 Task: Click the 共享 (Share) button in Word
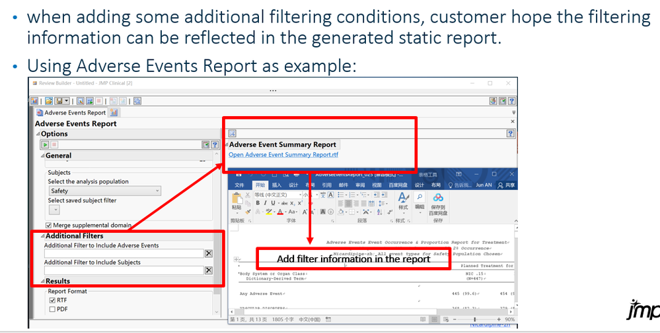tap(506, 185)
